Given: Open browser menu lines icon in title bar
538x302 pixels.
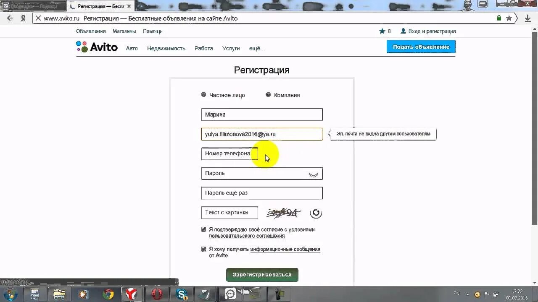Looking at the screenshot, I should click(483, 4).
